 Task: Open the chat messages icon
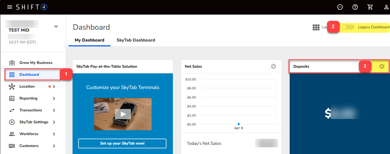click(340, 7)
